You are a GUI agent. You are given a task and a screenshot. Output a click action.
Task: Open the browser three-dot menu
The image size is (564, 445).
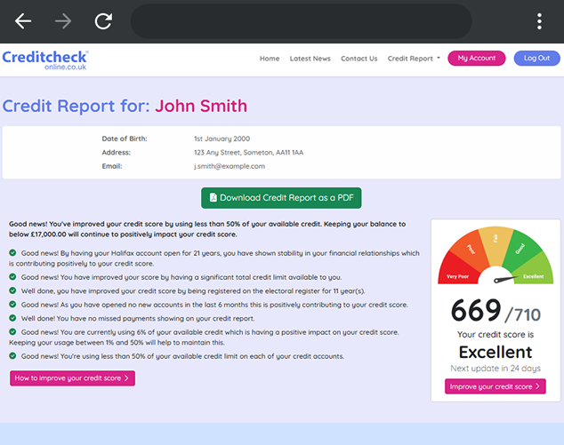(539, 21)
